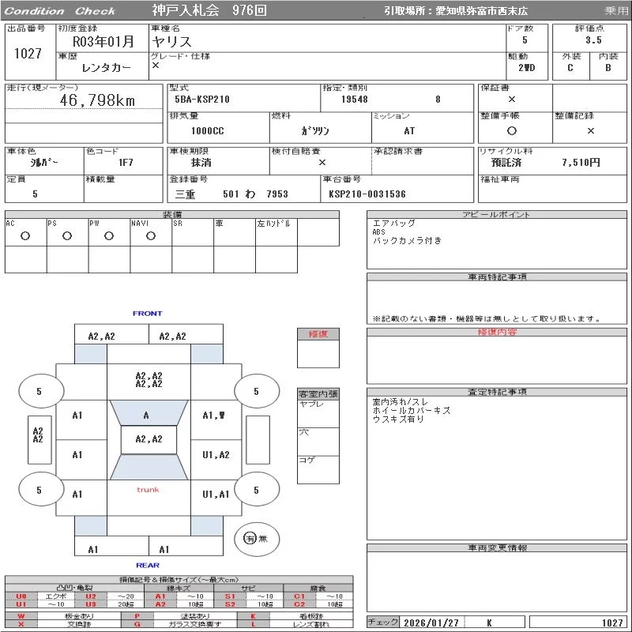Click the front-right tire circle on the diagram
Image resolution: width=632 pixels, height=632 pixels.
pos(256,391)
